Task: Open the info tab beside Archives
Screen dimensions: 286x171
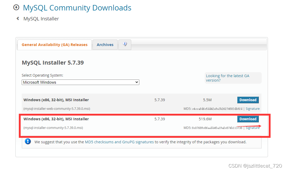Action: point(125,44)
